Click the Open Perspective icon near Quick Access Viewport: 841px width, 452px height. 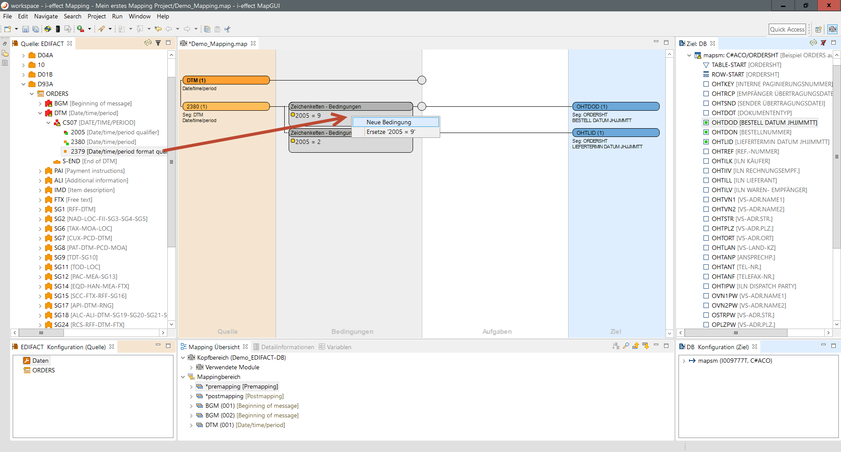(818, 29)
